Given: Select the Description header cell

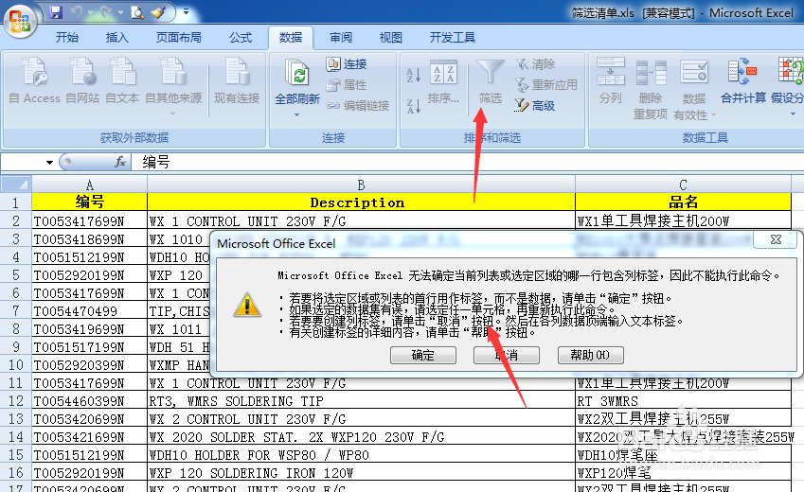Looking at the screenshot, I should [361, 202].
